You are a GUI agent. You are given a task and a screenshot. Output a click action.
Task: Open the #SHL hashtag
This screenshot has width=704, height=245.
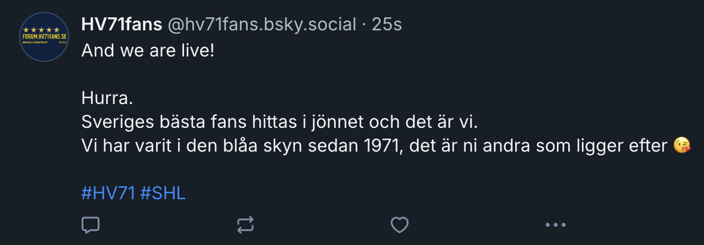click(x=163, y=193)
